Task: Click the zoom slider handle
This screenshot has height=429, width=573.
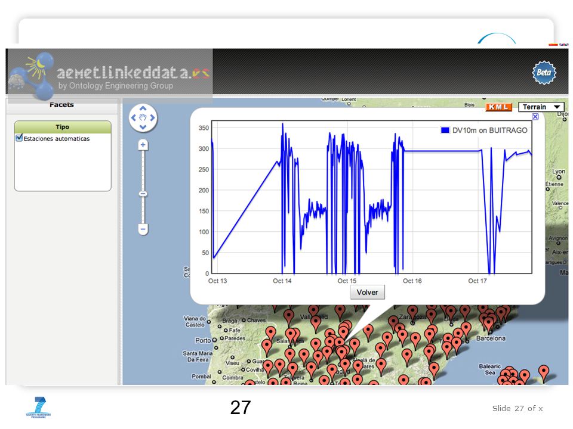Action: [x=143, y=194]
